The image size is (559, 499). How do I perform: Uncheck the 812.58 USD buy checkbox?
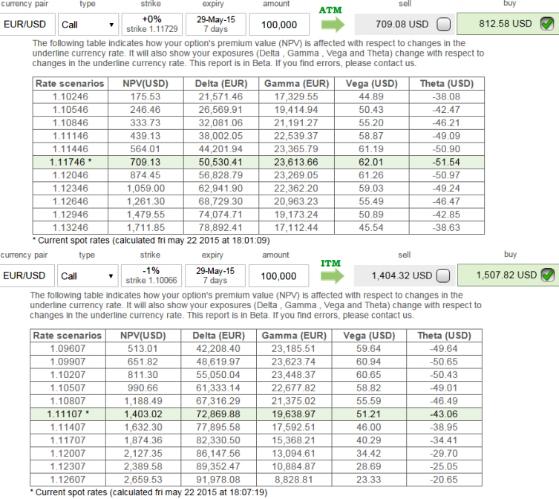547,24
